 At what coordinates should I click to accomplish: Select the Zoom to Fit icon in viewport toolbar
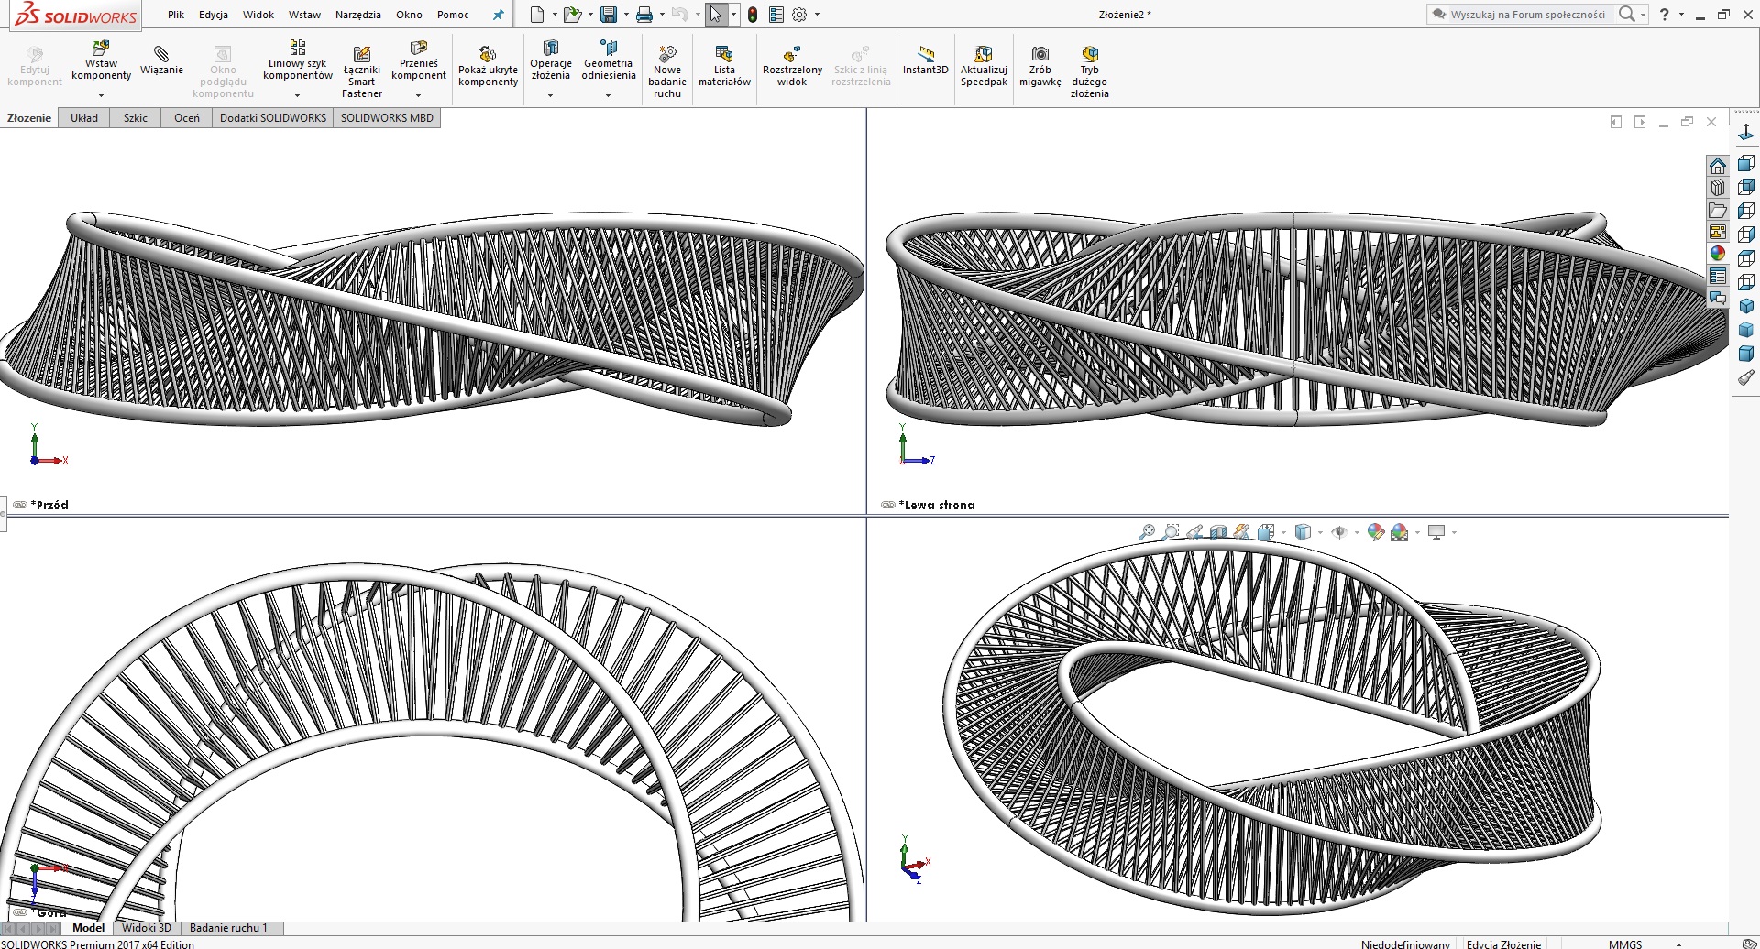[x=1147, y=531]
